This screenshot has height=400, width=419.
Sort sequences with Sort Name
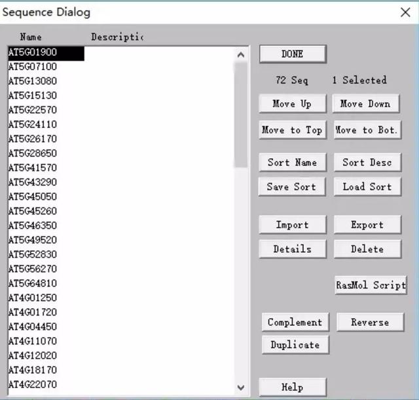[x=293, y=163]
